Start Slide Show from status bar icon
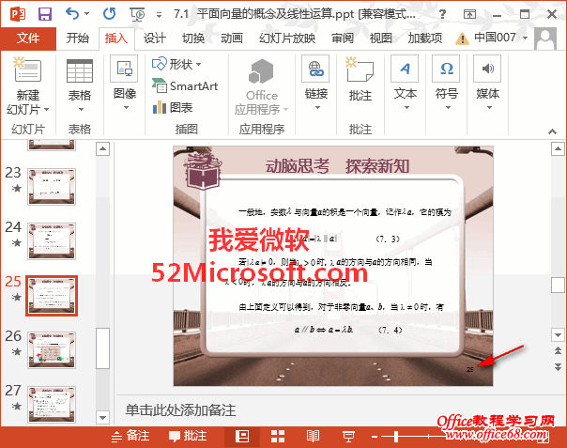 (348, 436)
